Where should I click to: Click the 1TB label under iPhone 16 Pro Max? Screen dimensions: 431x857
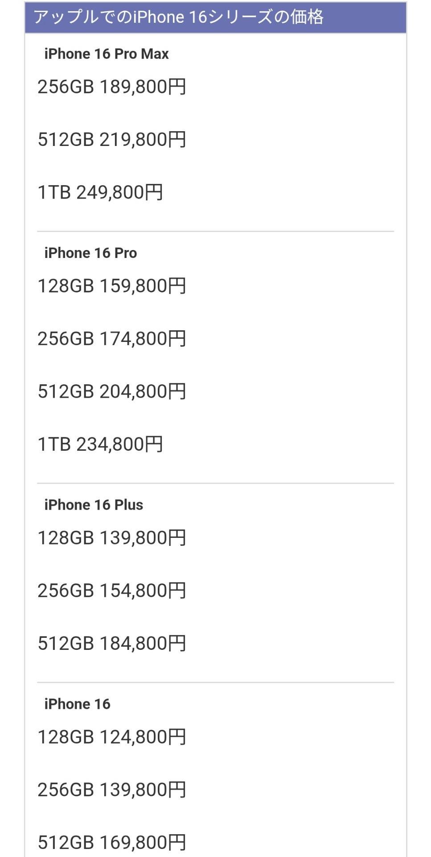pyautogui.click(x=54, y=192)
